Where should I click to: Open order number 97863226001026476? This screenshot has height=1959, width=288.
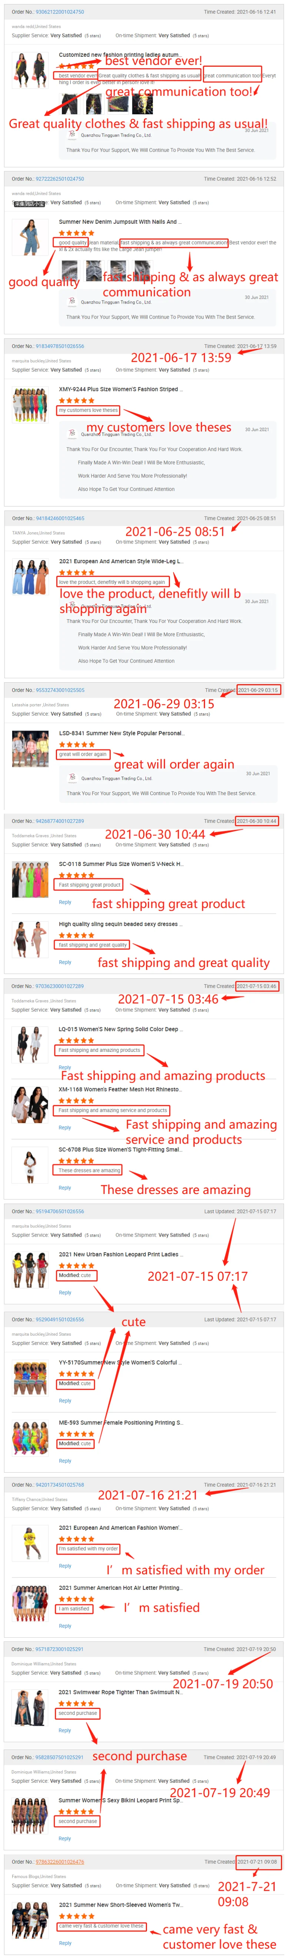60,1862
